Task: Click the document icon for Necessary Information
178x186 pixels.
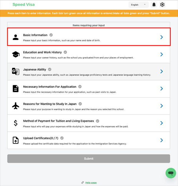Action: coord(15,89)
